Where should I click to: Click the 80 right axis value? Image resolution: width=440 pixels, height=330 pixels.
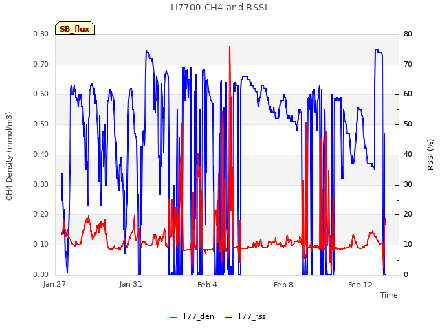coord(408,34)
